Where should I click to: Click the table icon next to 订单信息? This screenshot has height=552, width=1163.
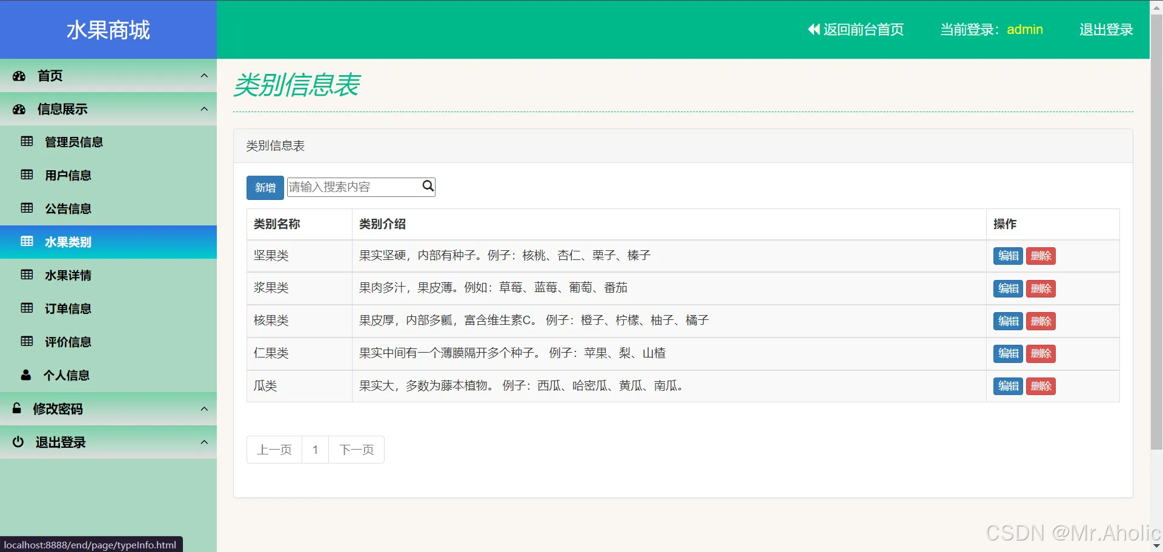click(x=27, y=308)
